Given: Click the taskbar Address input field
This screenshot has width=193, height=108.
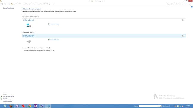Looking at the screenshot, I should coord(148,106).
